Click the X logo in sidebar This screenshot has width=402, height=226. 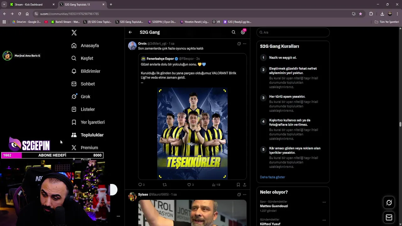pos(74,33)
